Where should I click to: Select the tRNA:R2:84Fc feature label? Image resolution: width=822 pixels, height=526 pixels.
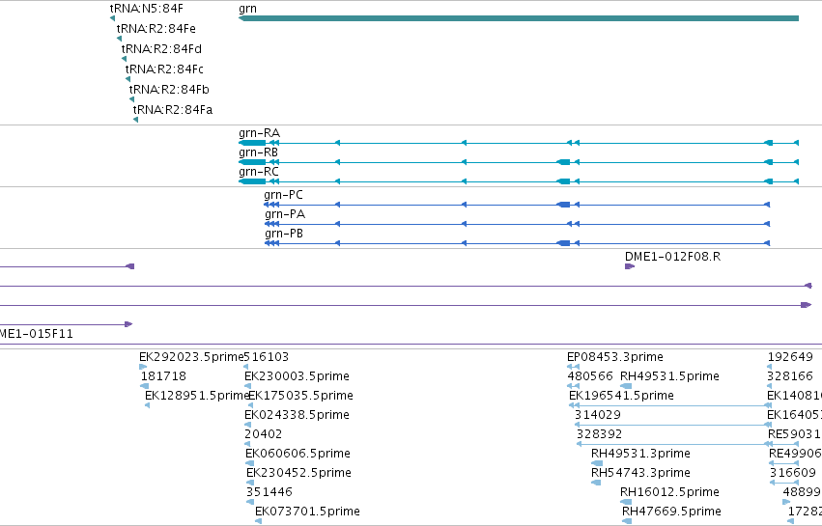click(164, 69)
